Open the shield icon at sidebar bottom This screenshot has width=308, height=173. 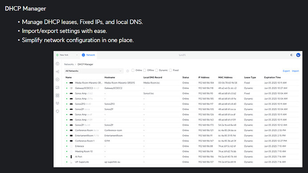tap(57, 111)
